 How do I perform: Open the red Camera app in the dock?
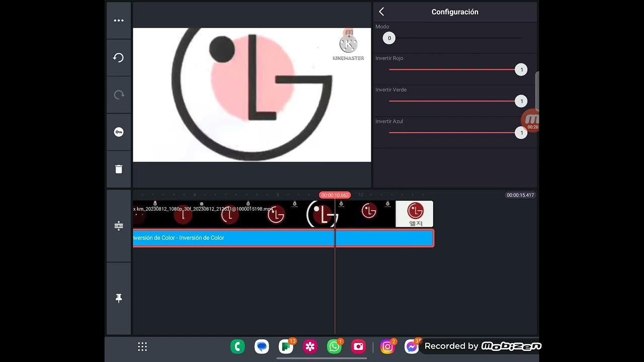tap(358, 346)
